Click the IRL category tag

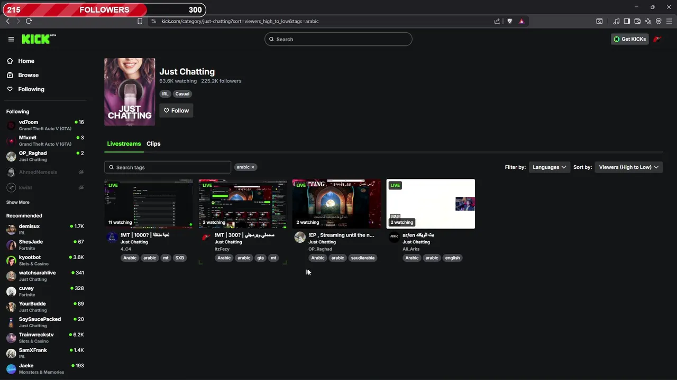[165, 94]
